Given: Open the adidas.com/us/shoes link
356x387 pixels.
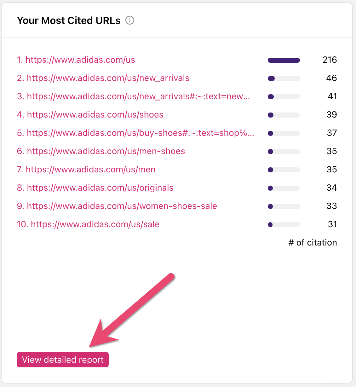Looking at the screenshot, I should pyautogui.click(x=90, y=115).
